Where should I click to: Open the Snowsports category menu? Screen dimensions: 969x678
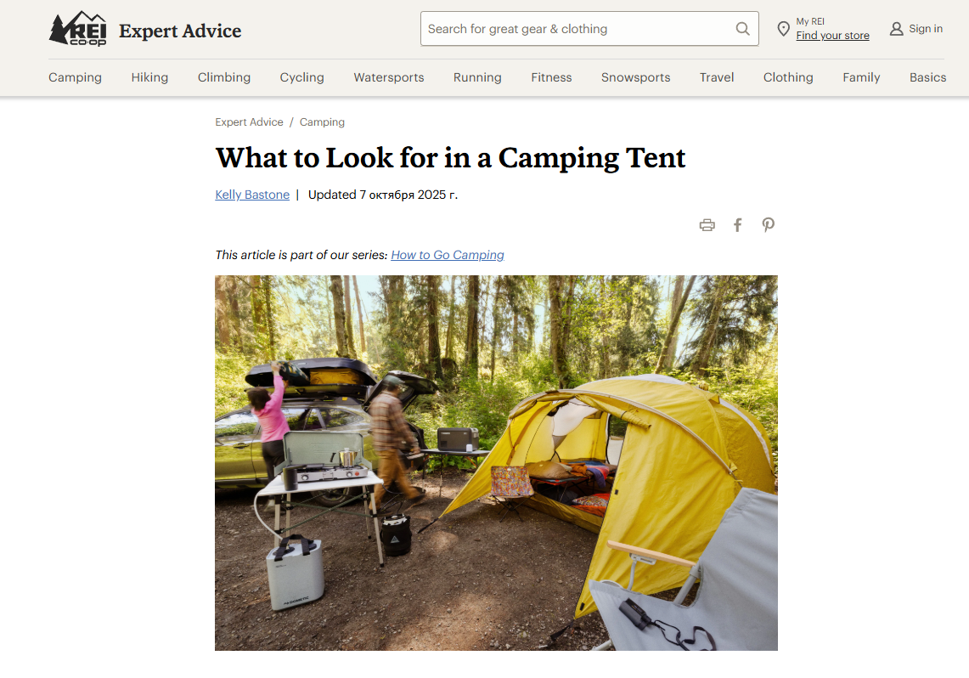[x=635, y=77]
